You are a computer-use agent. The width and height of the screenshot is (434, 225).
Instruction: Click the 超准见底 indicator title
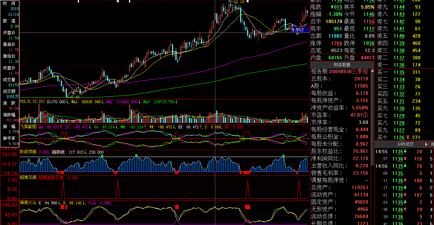pyautogui.click(x=28, y=178)
